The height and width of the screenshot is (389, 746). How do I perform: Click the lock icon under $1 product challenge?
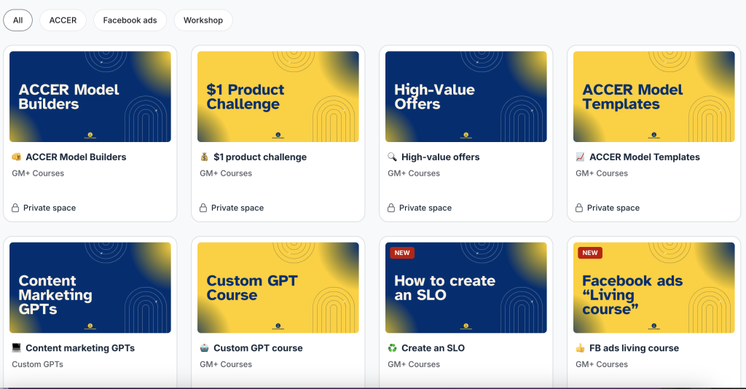point(203,208)
